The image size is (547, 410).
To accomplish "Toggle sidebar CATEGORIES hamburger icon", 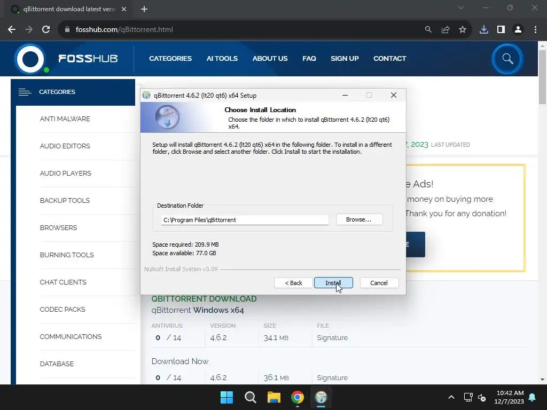I will [x=25, y=92].
